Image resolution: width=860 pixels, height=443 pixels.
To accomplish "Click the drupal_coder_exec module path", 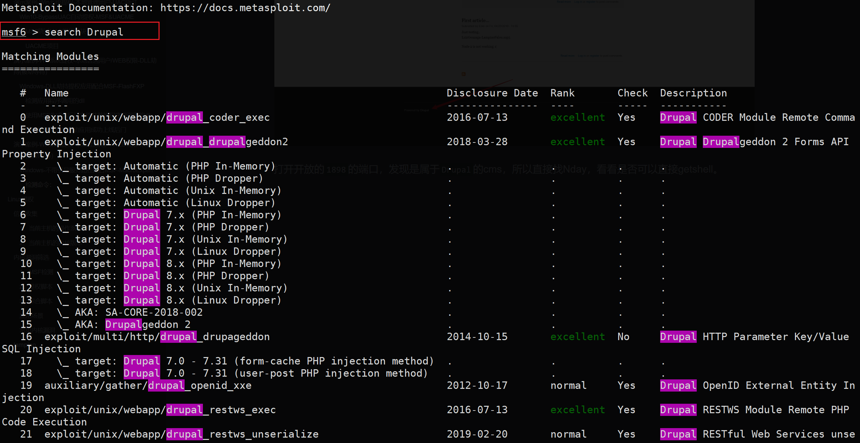I will (x=157, y=117).
